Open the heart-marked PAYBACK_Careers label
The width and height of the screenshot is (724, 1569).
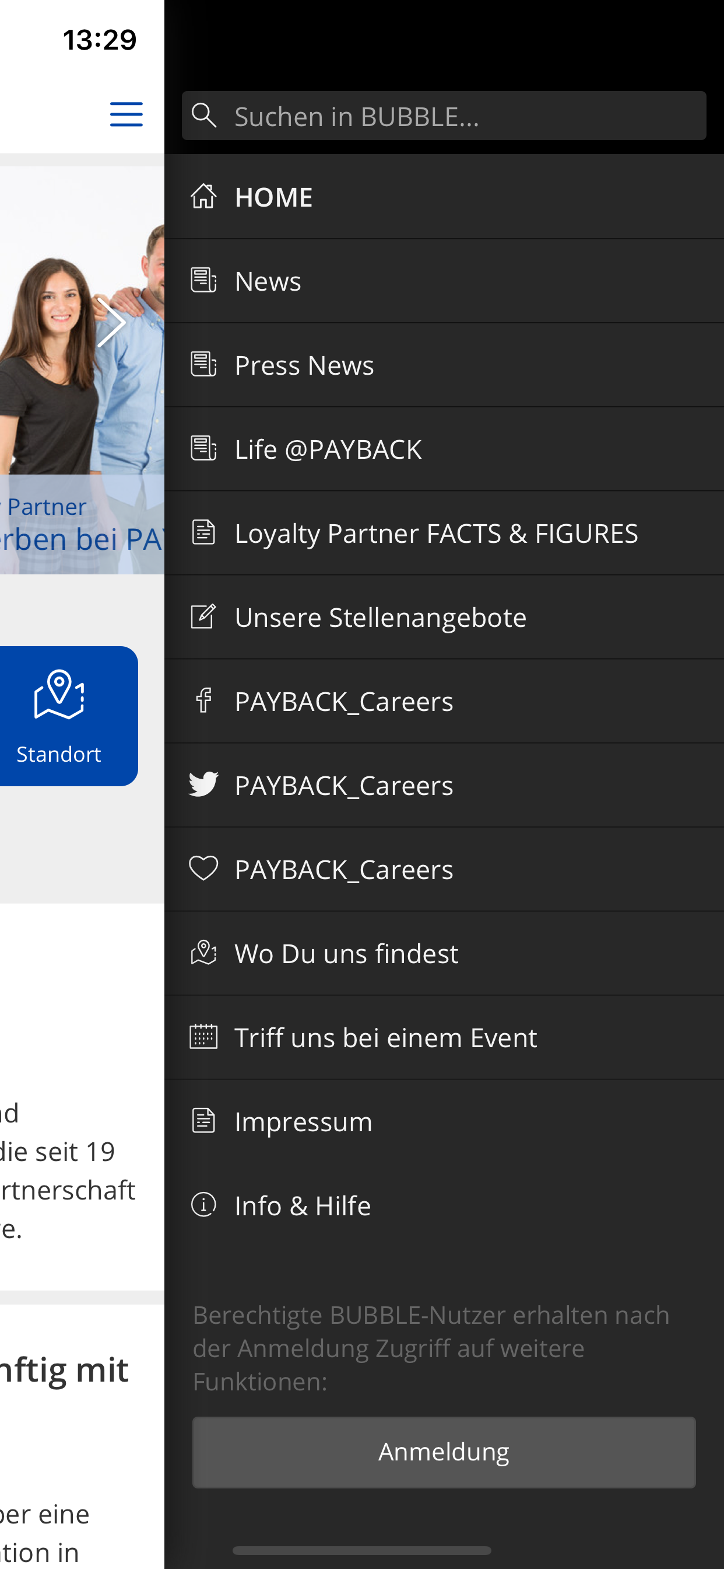344,870
